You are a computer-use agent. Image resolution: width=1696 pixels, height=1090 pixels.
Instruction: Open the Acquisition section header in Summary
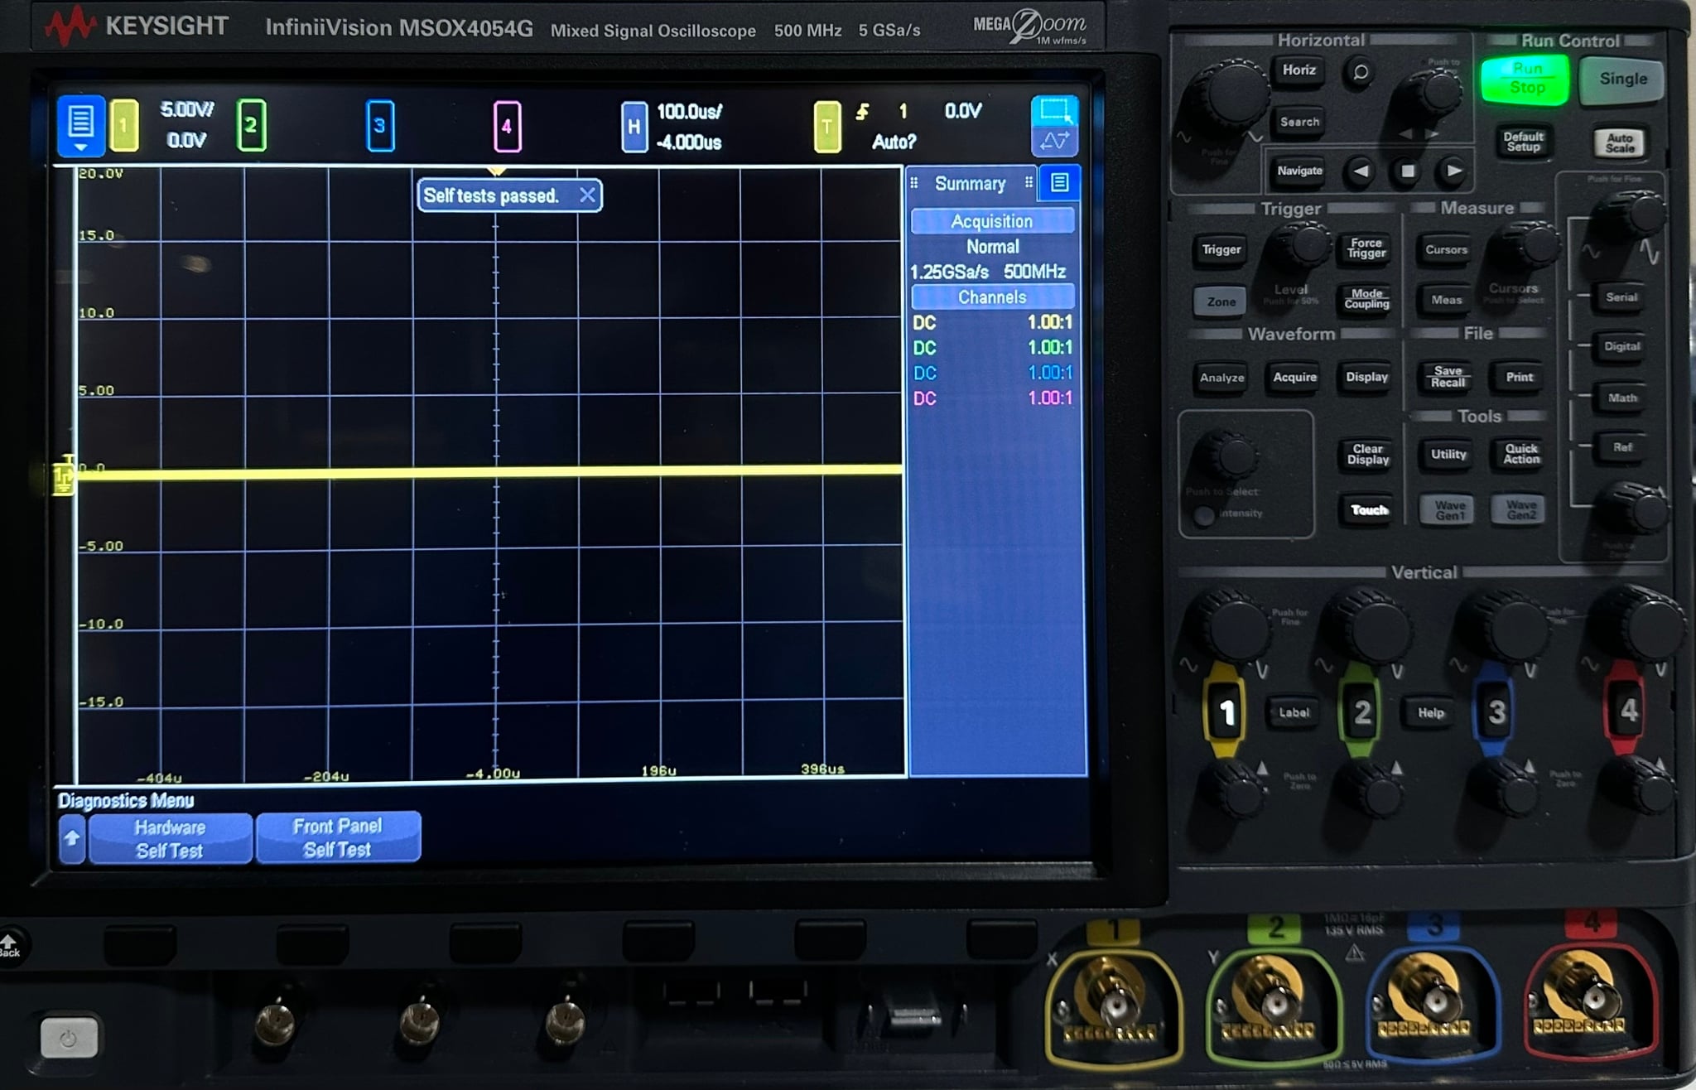point(992,221)
